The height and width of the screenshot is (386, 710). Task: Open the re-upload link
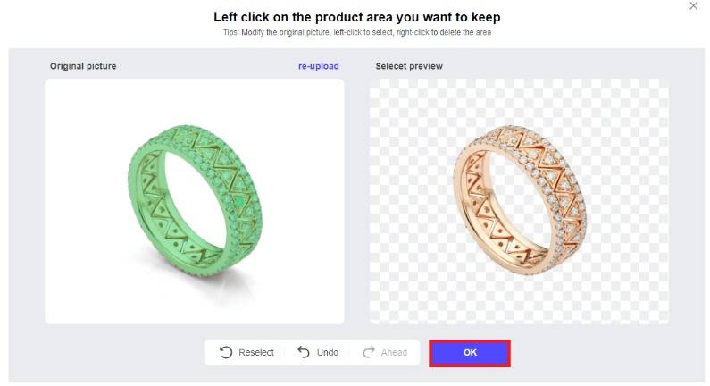coord(319,66)
